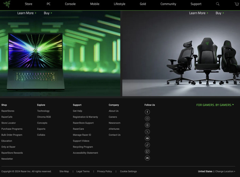The width and height of the screenshot is (240, 177).
Task: Open the search magnifier icon
Action: click(217, 4)
